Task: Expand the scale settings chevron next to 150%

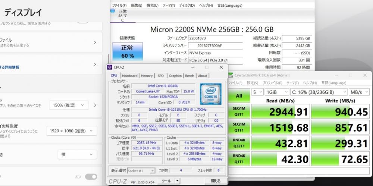Action: (95, 105)
